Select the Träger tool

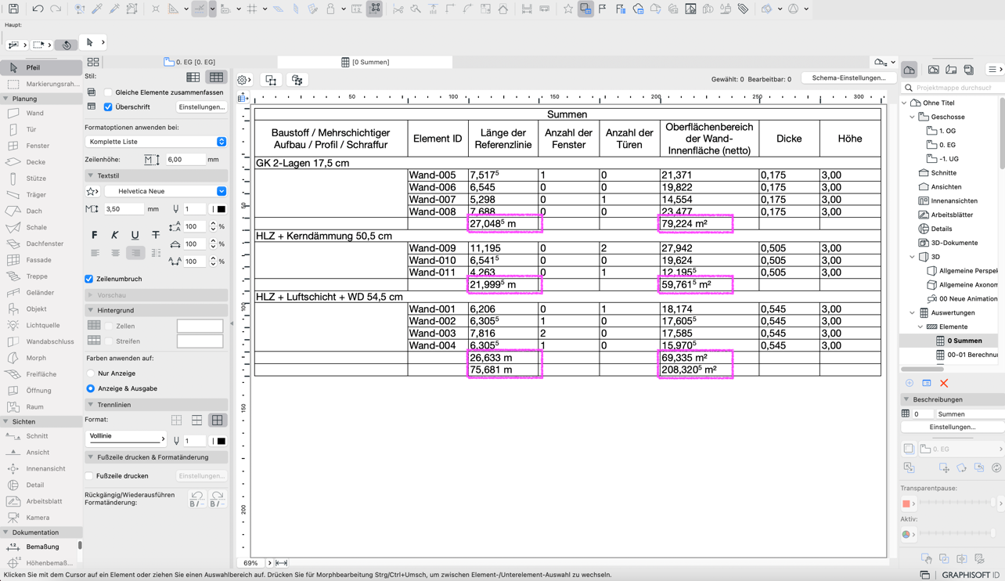(x=41, y=194)
